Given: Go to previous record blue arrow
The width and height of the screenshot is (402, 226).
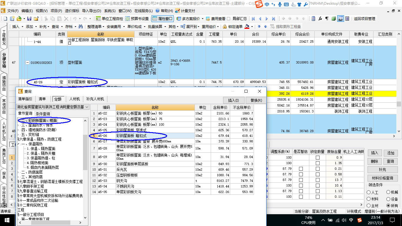Looking at the screenshot, I should [x=260, y=19].
